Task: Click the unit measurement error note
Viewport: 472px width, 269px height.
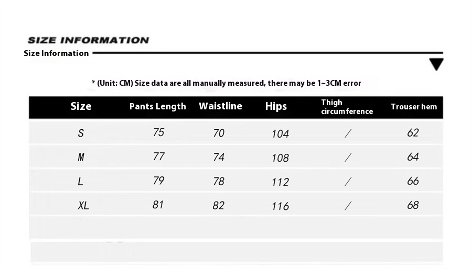Action: (x=226, y=83)
